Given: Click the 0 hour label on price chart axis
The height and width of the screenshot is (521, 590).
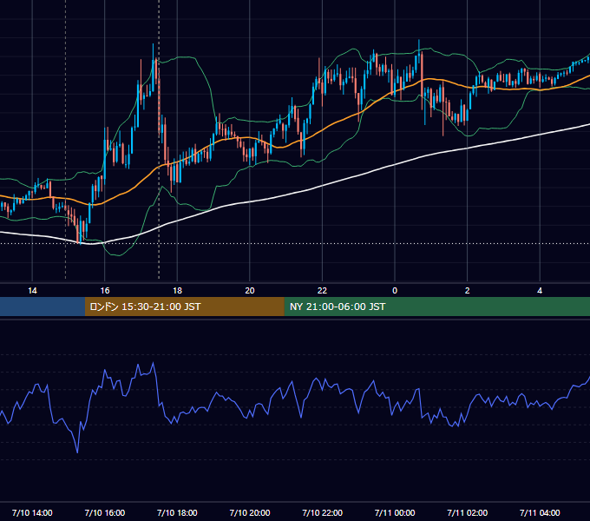Looking at the screenshot, I should point(395,291).
